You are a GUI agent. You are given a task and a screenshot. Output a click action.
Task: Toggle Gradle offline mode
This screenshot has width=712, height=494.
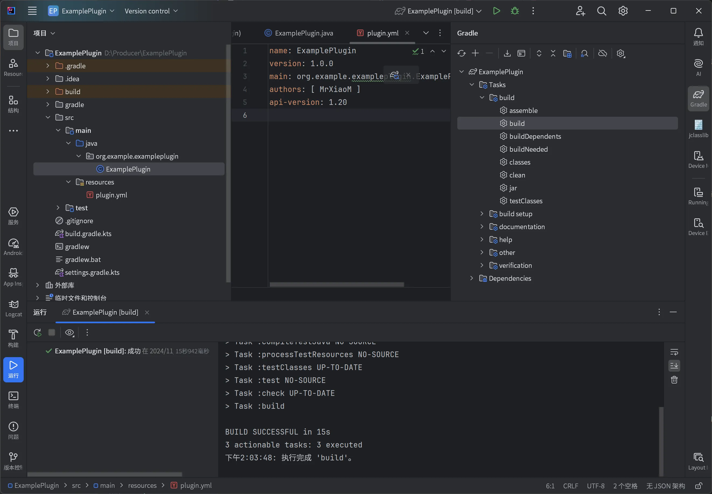(x=603, y=53)
